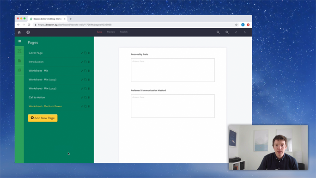Click the Preferred Communication Method answer box
Image resolution: width=316 pixels, height=178 pixels.
[173, 106]
